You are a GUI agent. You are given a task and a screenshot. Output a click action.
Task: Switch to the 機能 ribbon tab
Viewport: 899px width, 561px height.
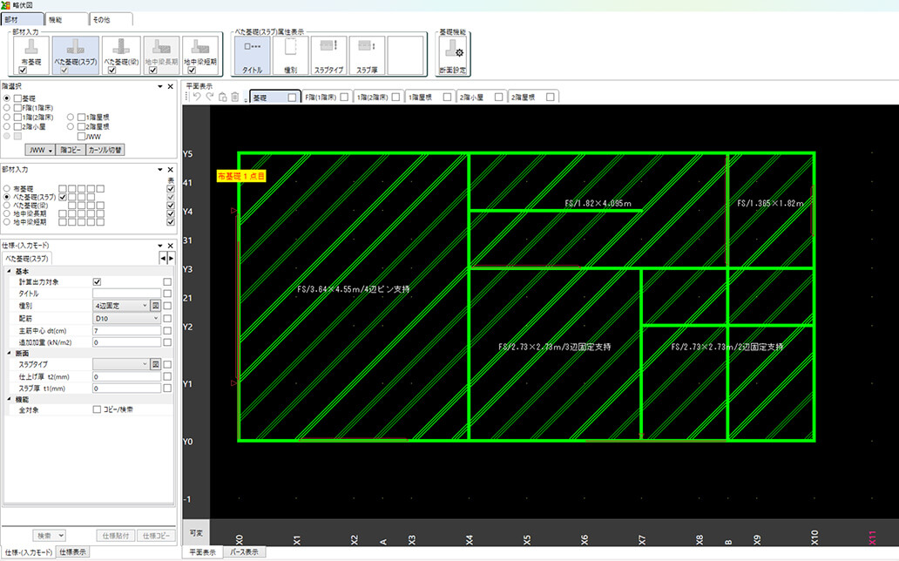tap(66, 19)
